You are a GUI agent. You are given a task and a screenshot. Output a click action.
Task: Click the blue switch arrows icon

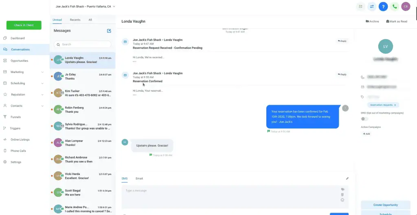pyautogui.click(x=372, y=6)
